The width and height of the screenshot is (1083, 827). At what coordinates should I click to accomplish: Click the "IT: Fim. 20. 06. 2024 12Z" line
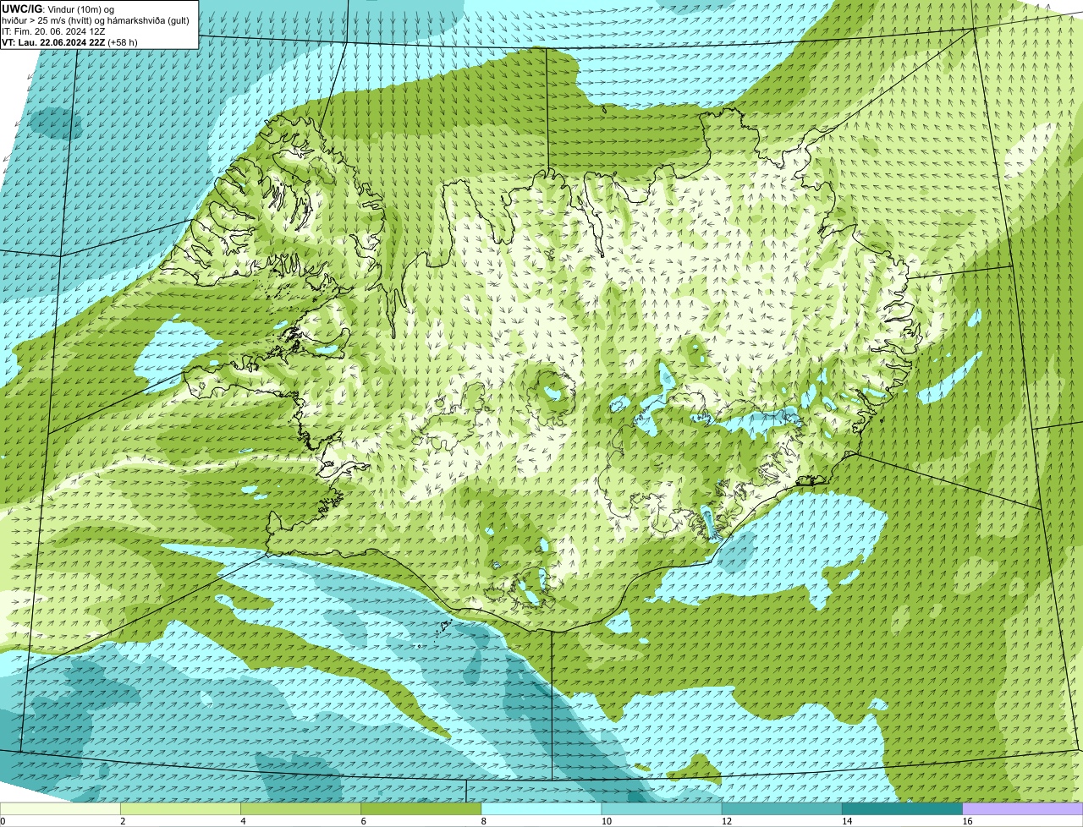coord(53,30)
